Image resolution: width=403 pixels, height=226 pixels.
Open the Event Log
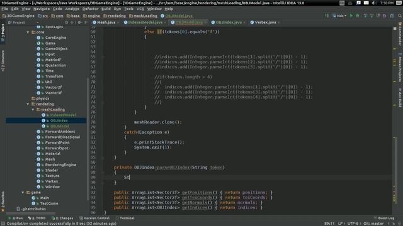click(384, 218)
